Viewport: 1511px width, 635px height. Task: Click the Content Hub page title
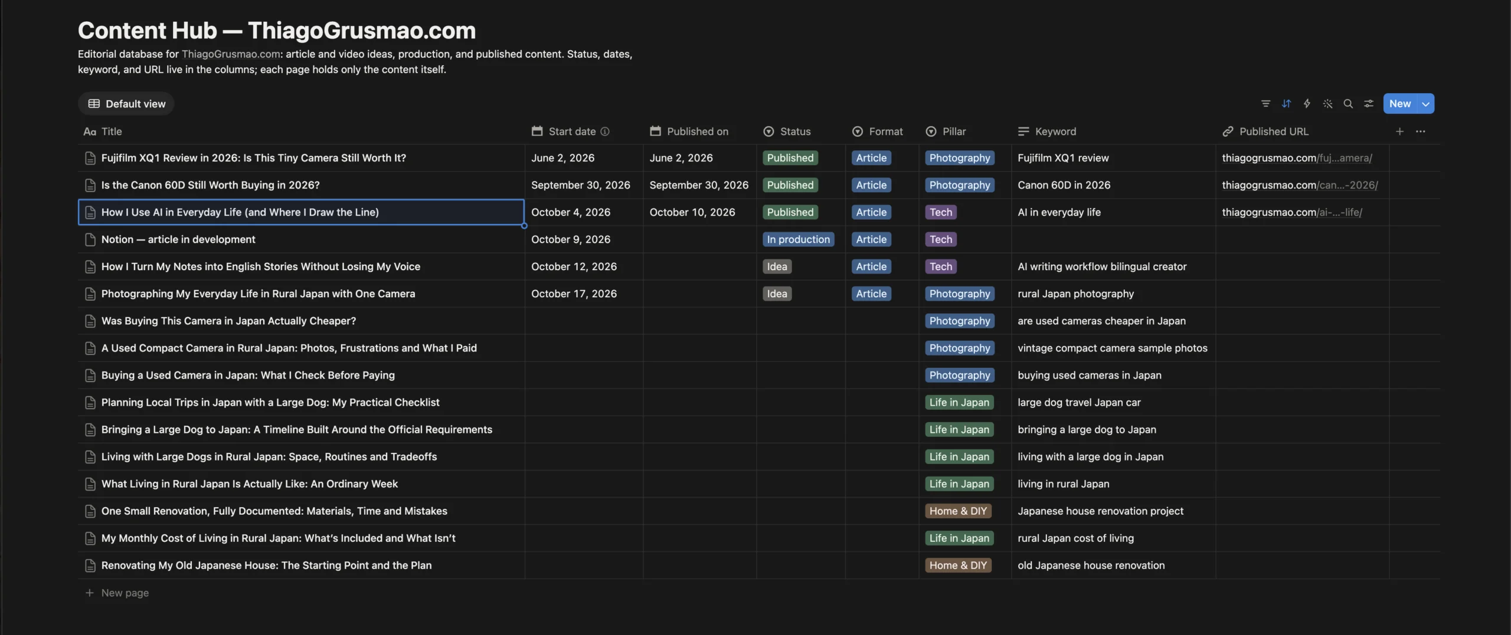point(277,30)
